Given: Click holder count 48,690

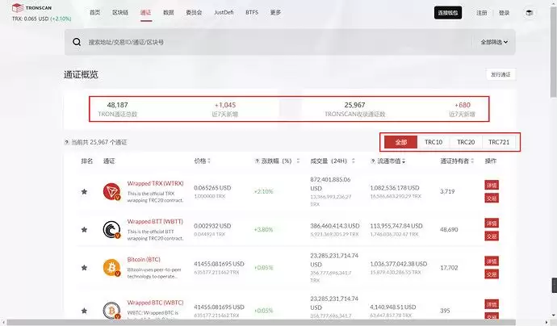Looking at the screenshot, I should click(x=449, y=229).
